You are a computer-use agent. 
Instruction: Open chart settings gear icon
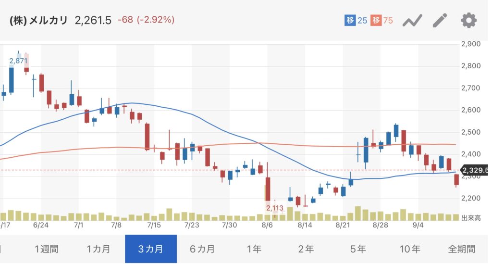click(x=468, y=20)
